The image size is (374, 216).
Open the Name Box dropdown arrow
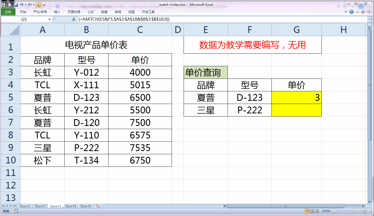(x=49, y=19)
